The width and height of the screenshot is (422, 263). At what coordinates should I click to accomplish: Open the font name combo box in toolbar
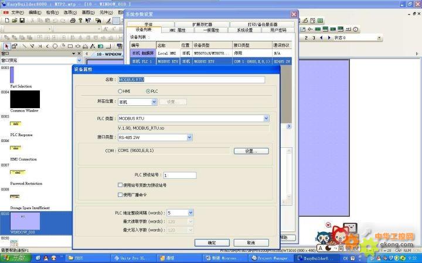pos(27,29)
